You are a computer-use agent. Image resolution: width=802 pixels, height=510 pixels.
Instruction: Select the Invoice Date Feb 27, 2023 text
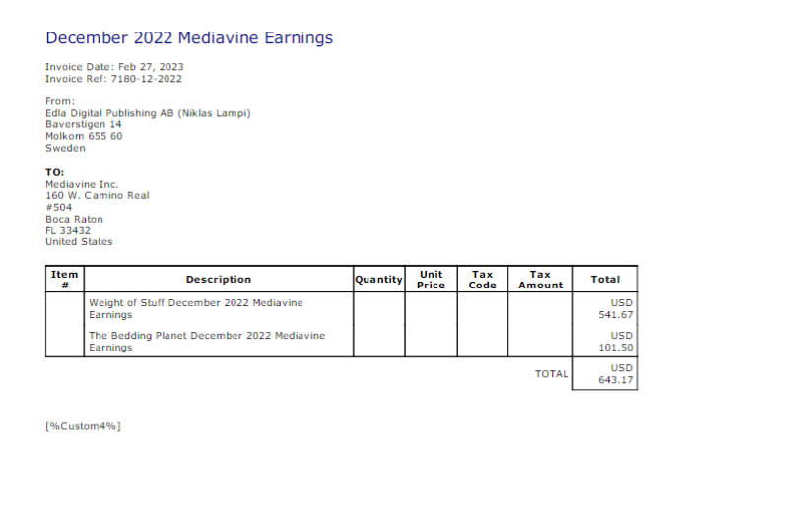pos(114,67)
